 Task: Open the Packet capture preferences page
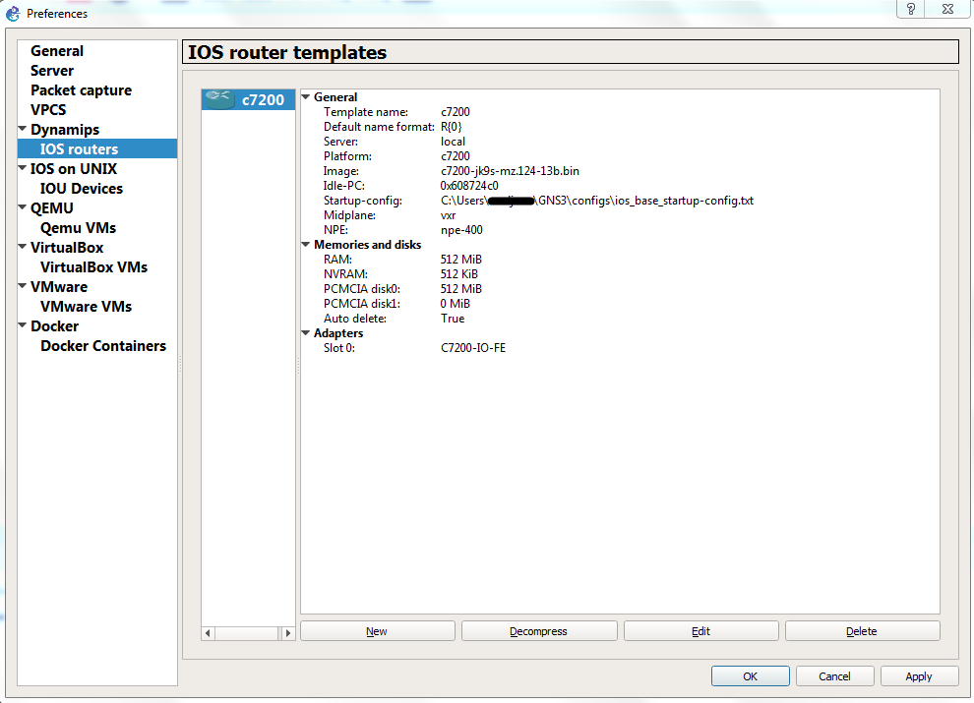(x=82, y=90)
